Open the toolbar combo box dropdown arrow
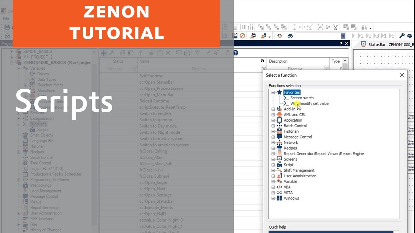415x233 pixels. tap(343, 36)
